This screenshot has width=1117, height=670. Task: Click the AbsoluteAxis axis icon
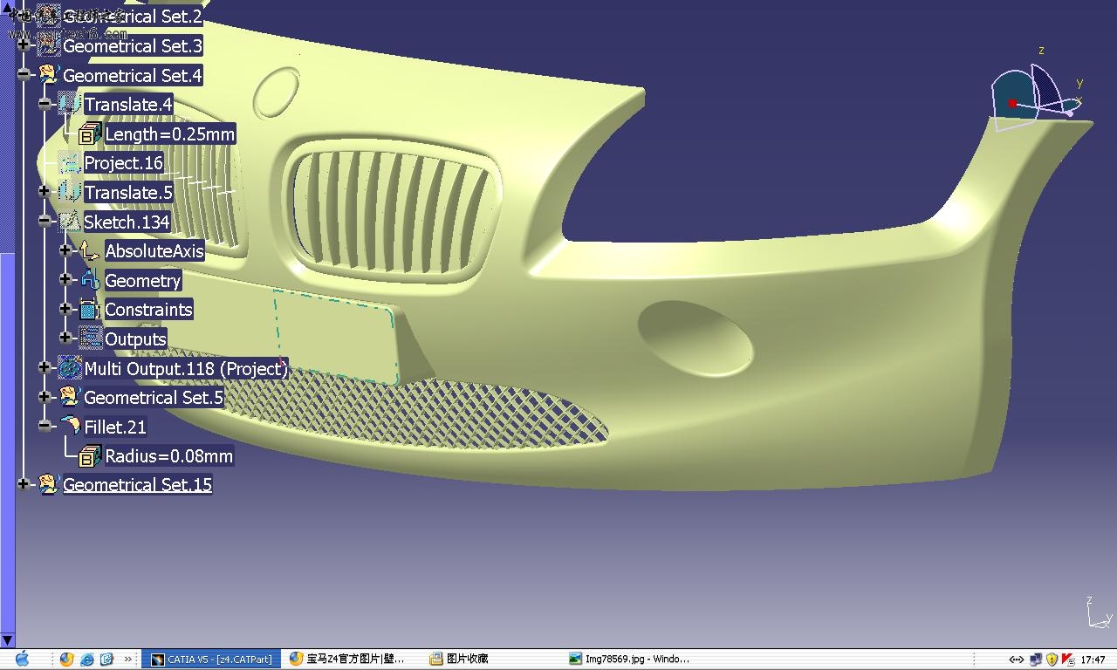[x=90, y=251]
